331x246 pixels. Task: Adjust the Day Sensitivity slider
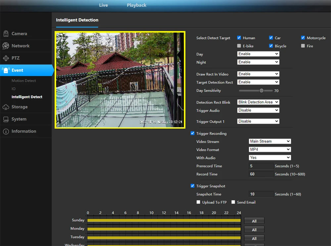point(261,90)
